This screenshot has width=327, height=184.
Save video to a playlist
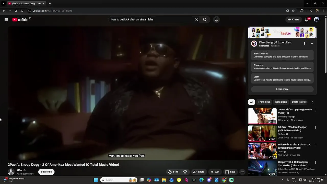(230, 172)
